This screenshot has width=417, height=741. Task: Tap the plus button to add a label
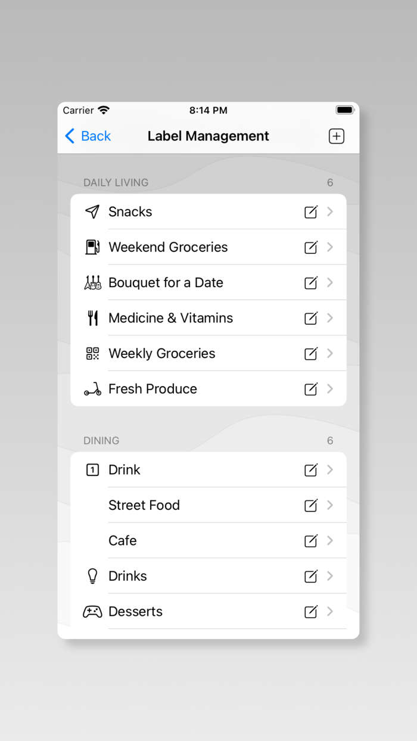[336, 136]
